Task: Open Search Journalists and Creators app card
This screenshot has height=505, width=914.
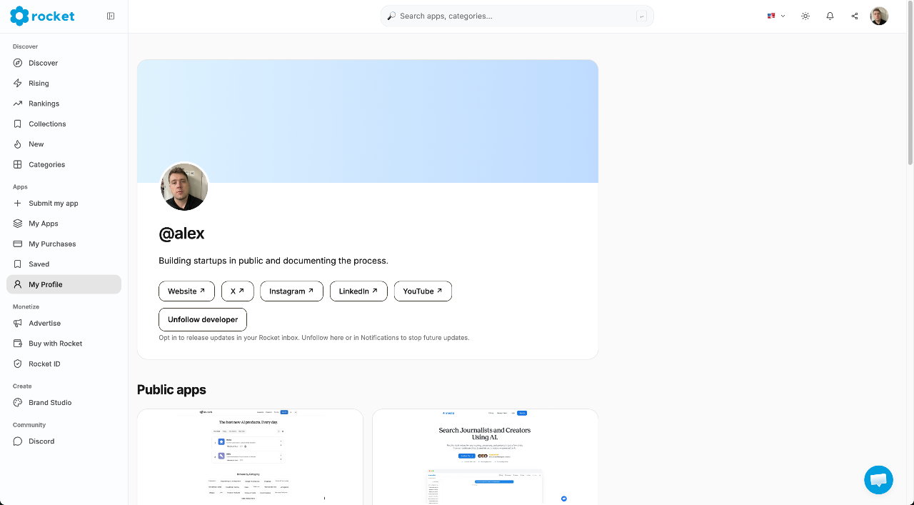Action: 486,457
